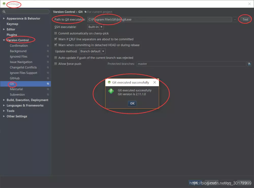Select Ignored Files settings
This screenshot has width=254, height=188.
(19, 57)
